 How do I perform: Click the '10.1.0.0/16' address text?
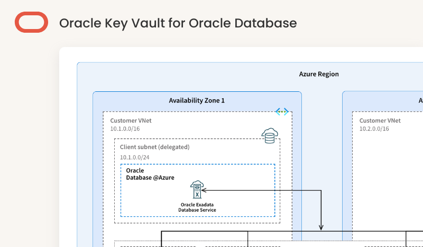125,129
